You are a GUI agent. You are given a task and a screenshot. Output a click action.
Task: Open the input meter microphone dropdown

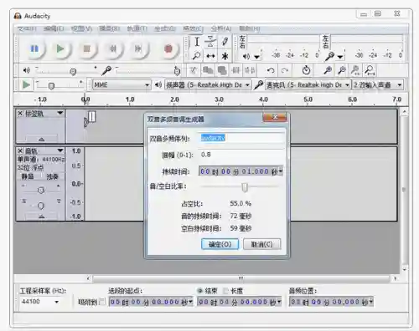[x=340, y=57]
